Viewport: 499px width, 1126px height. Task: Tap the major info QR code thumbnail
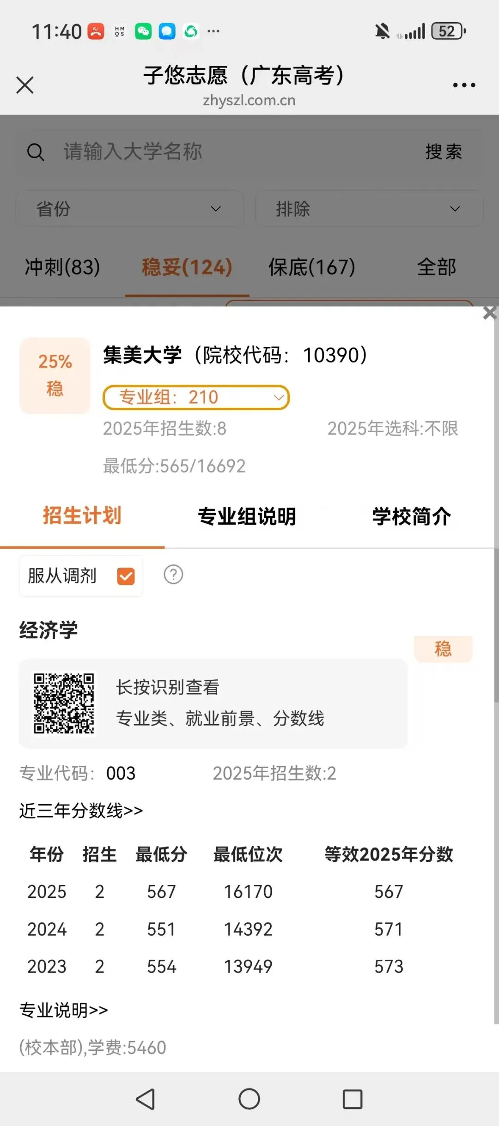click(64, 703)
